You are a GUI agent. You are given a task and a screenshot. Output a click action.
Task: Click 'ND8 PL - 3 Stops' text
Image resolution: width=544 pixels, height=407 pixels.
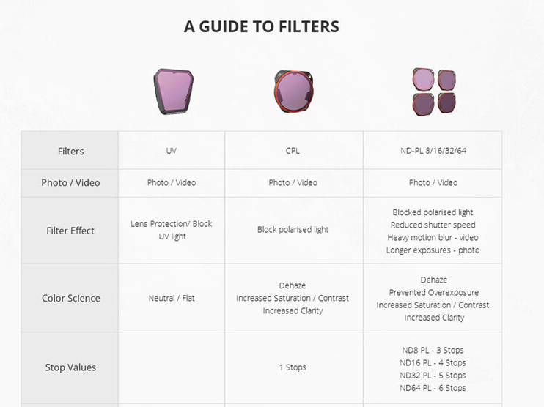coord(433,350)
